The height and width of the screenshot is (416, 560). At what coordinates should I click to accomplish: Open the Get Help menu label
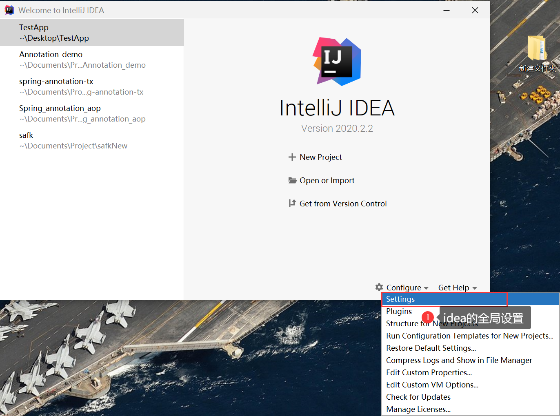pos(453,288)
